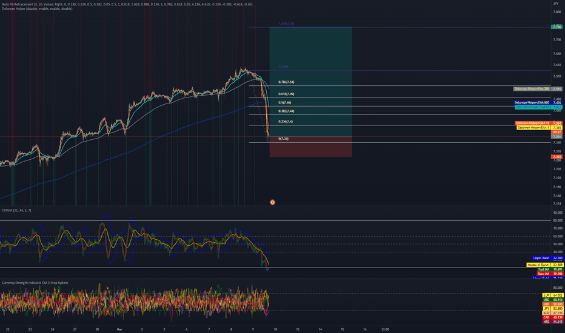Click the Middle of Bands yellow label
This screenshot has height=333, width=565.
click(x=538, y=265)
